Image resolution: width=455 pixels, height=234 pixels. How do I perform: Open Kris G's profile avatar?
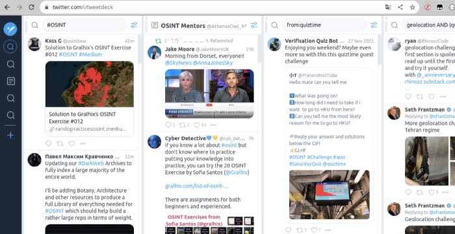[34, 44]
